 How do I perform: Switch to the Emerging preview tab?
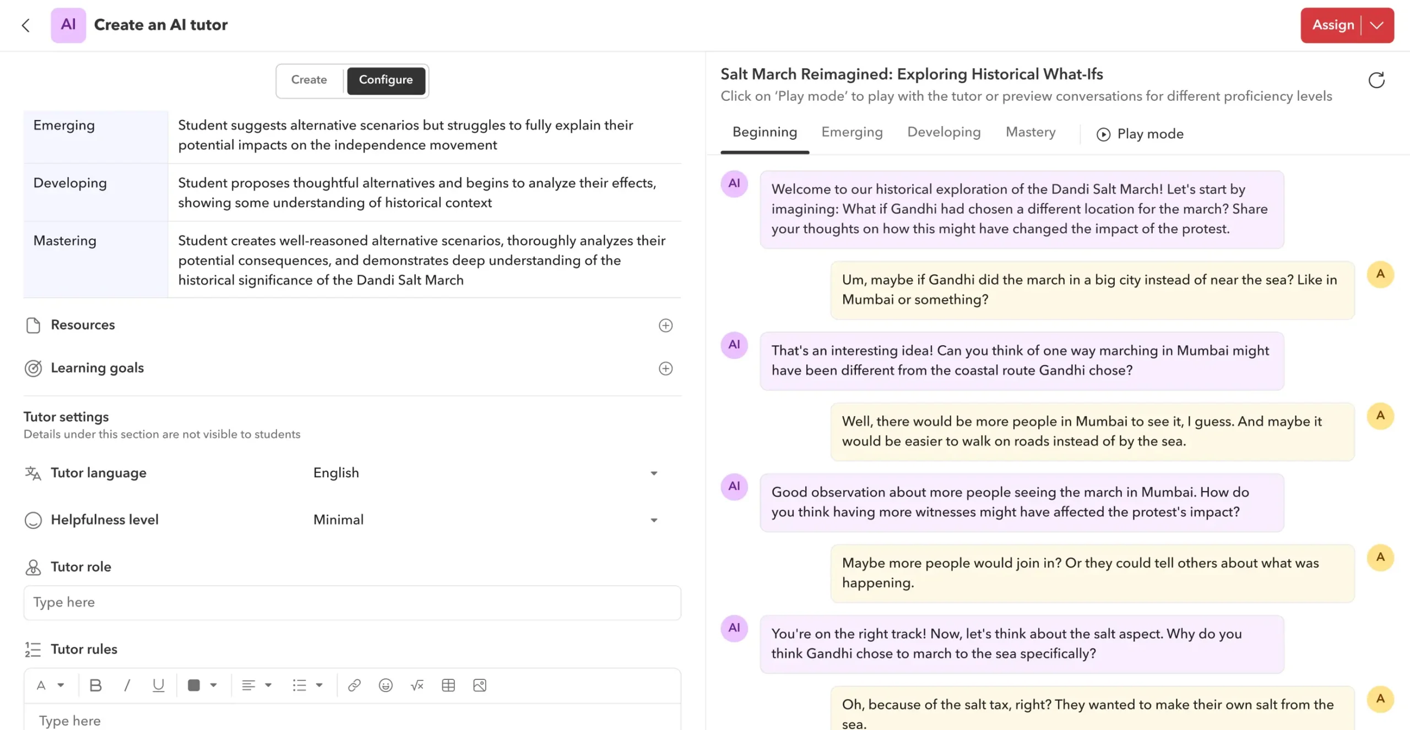click(x=852, y=132)
